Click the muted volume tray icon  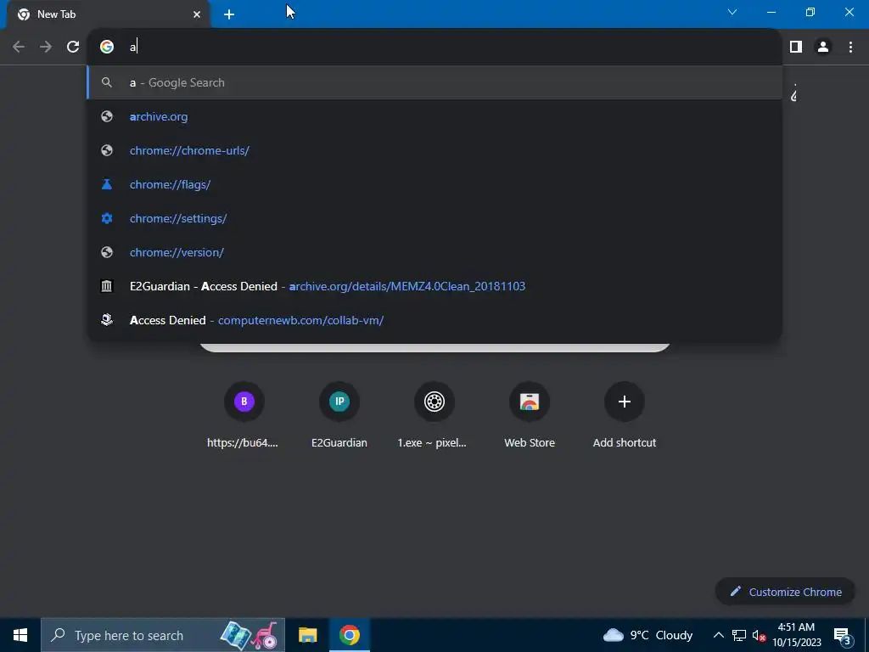[759, 635]
